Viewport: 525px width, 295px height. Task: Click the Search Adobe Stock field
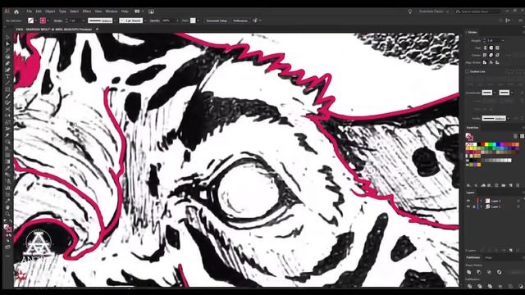point(477,11)
